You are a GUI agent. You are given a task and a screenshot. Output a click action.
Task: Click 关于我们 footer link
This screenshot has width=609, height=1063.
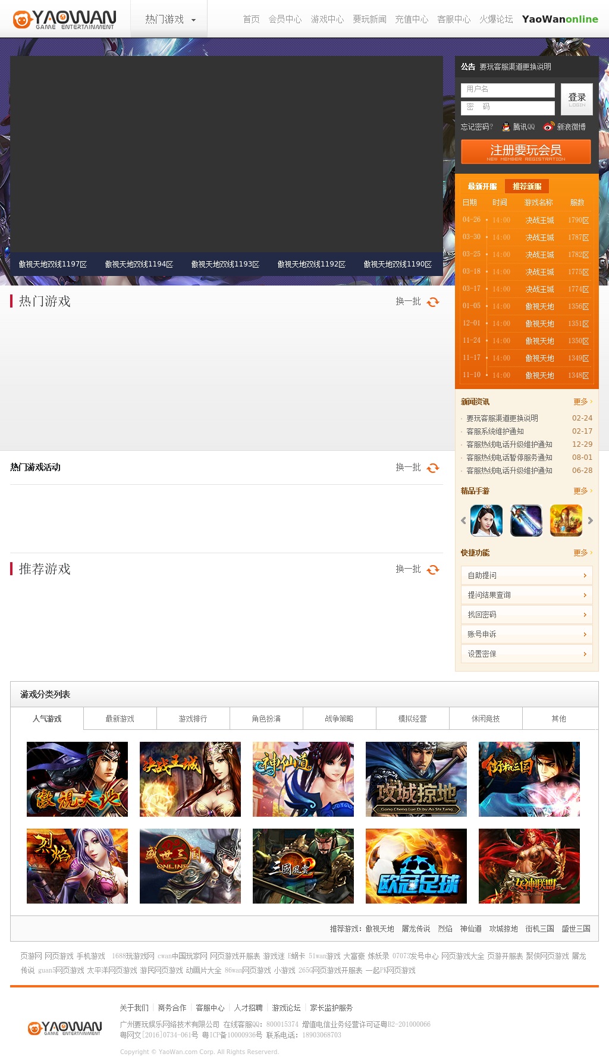[134, 1008]
